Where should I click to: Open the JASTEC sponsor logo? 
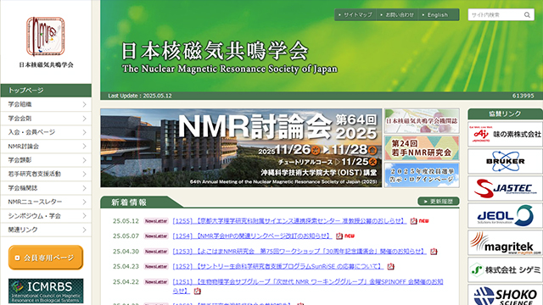click(506, 188)
